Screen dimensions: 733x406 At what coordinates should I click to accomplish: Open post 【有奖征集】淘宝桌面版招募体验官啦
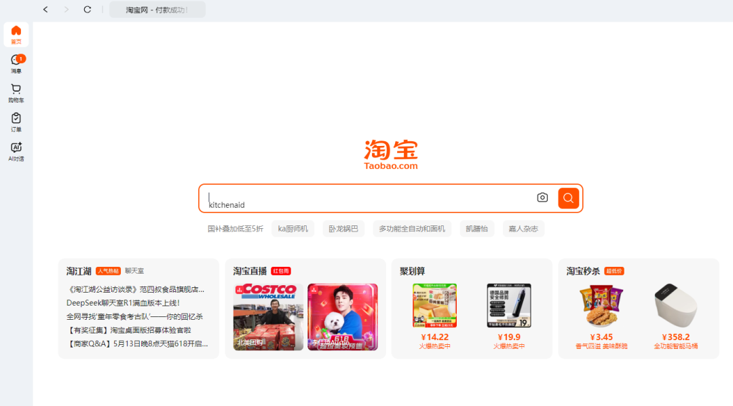(129, 330)
